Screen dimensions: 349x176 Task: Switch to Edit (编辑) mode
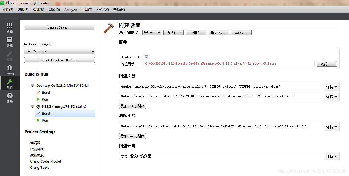(x=10, y=42)
